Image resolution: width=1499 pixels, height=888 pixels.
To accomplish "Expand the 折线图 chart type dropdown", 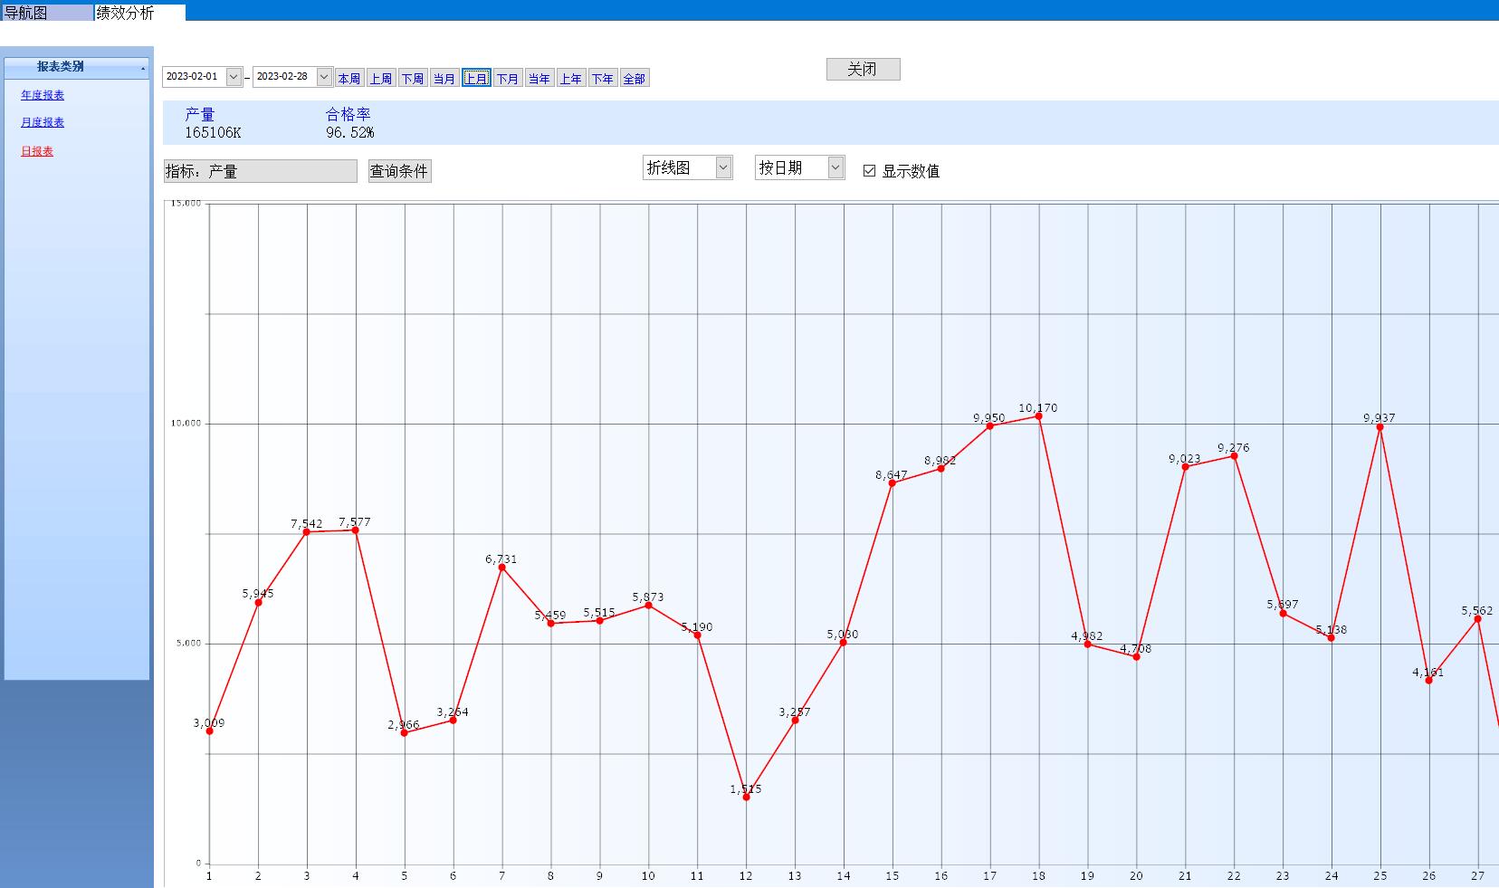I will pyautogui.click(x=722, y=167).
